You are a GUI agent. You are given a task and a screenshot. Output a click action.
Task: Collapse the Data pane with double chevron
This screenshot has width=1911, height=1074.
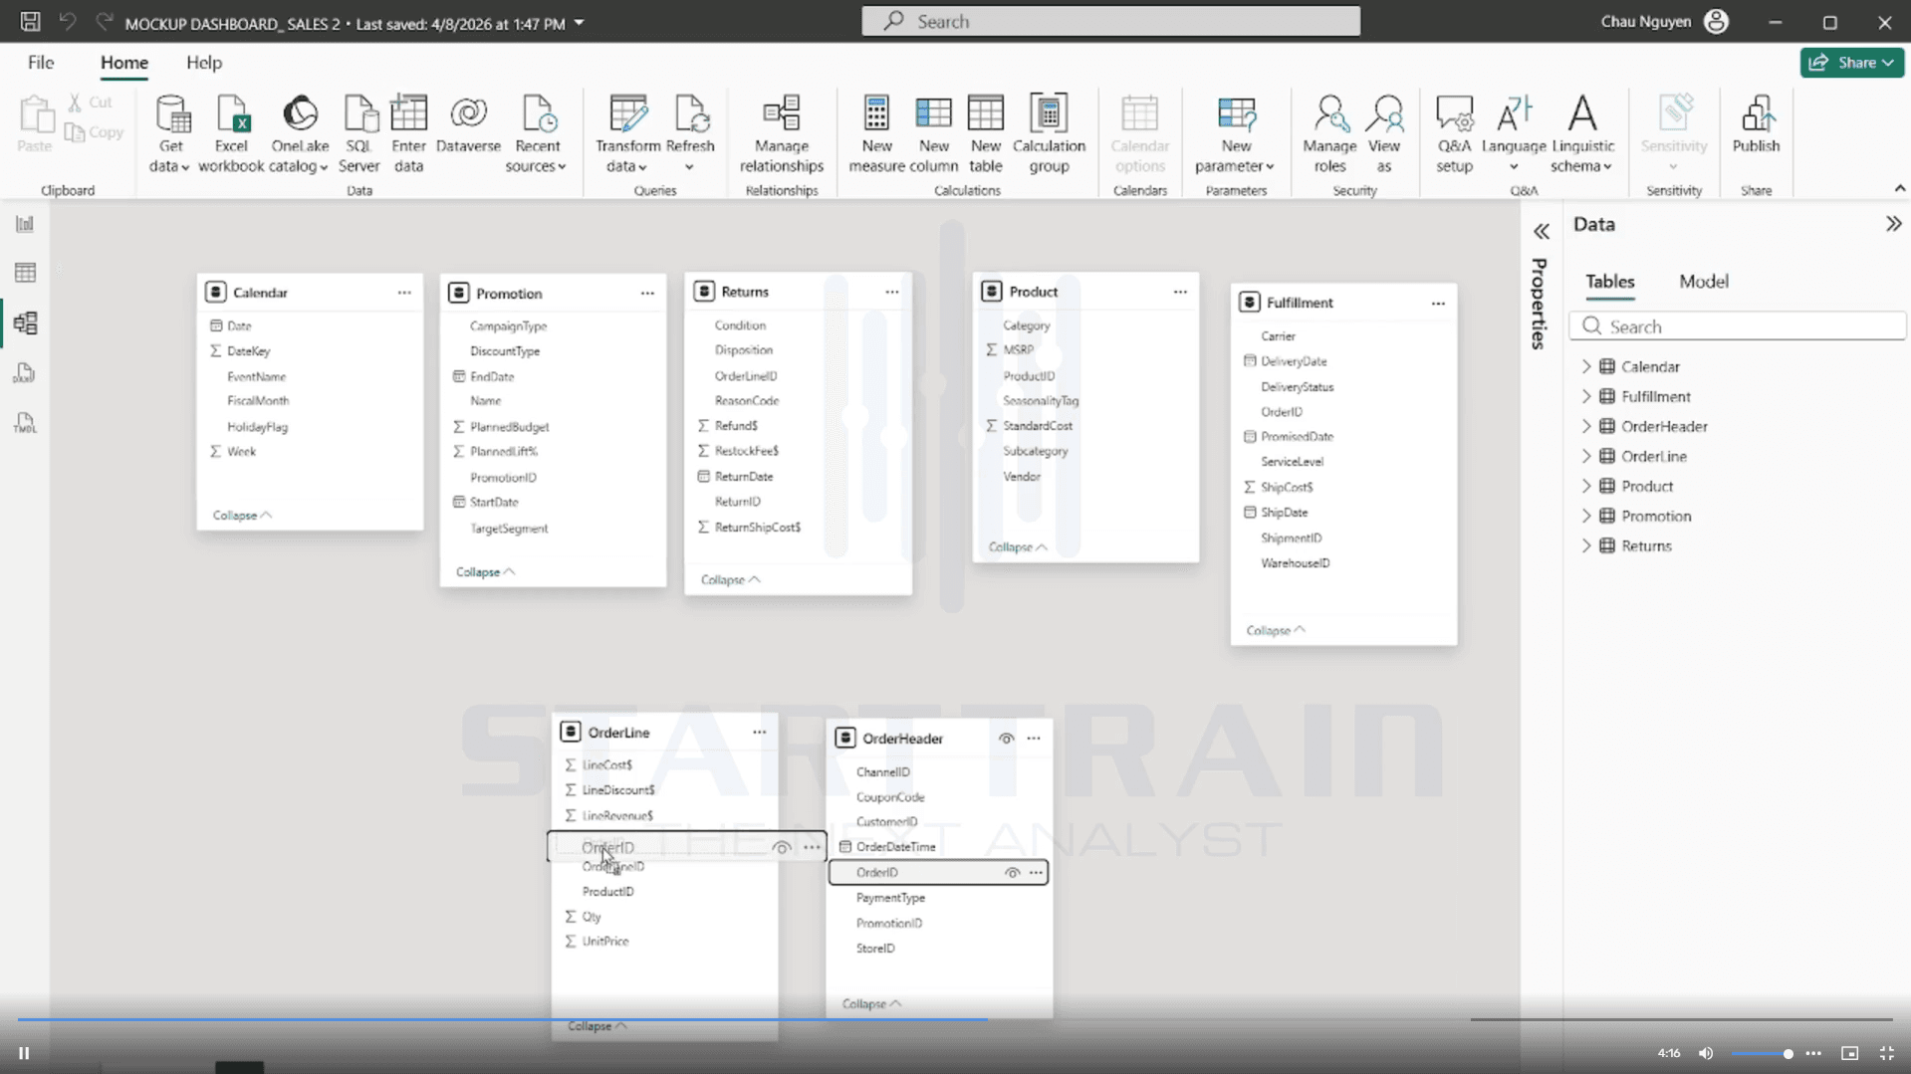1893,224
